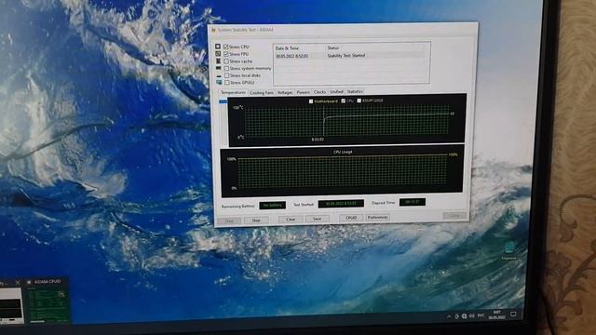
Task: Click the Stress FPU icon
Action: (218, 54)
